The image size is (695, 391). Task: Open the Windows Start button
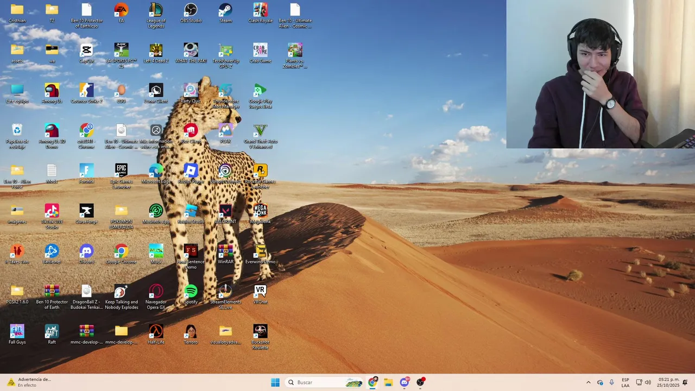pyautogui.click(x=275, y=382)
